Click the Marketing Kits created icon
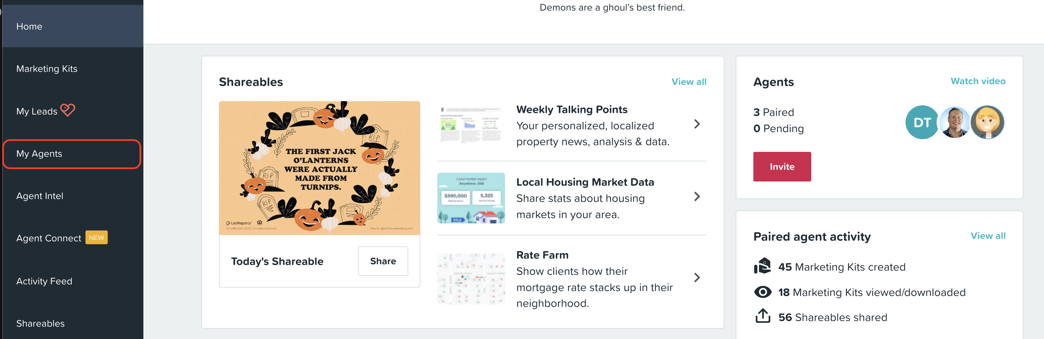 (x=762, y=266)
